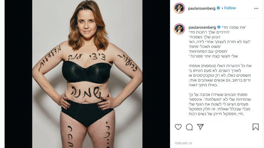264x148 pixels.
Task: Click left black border beside photo
Action: pos(18,74)
